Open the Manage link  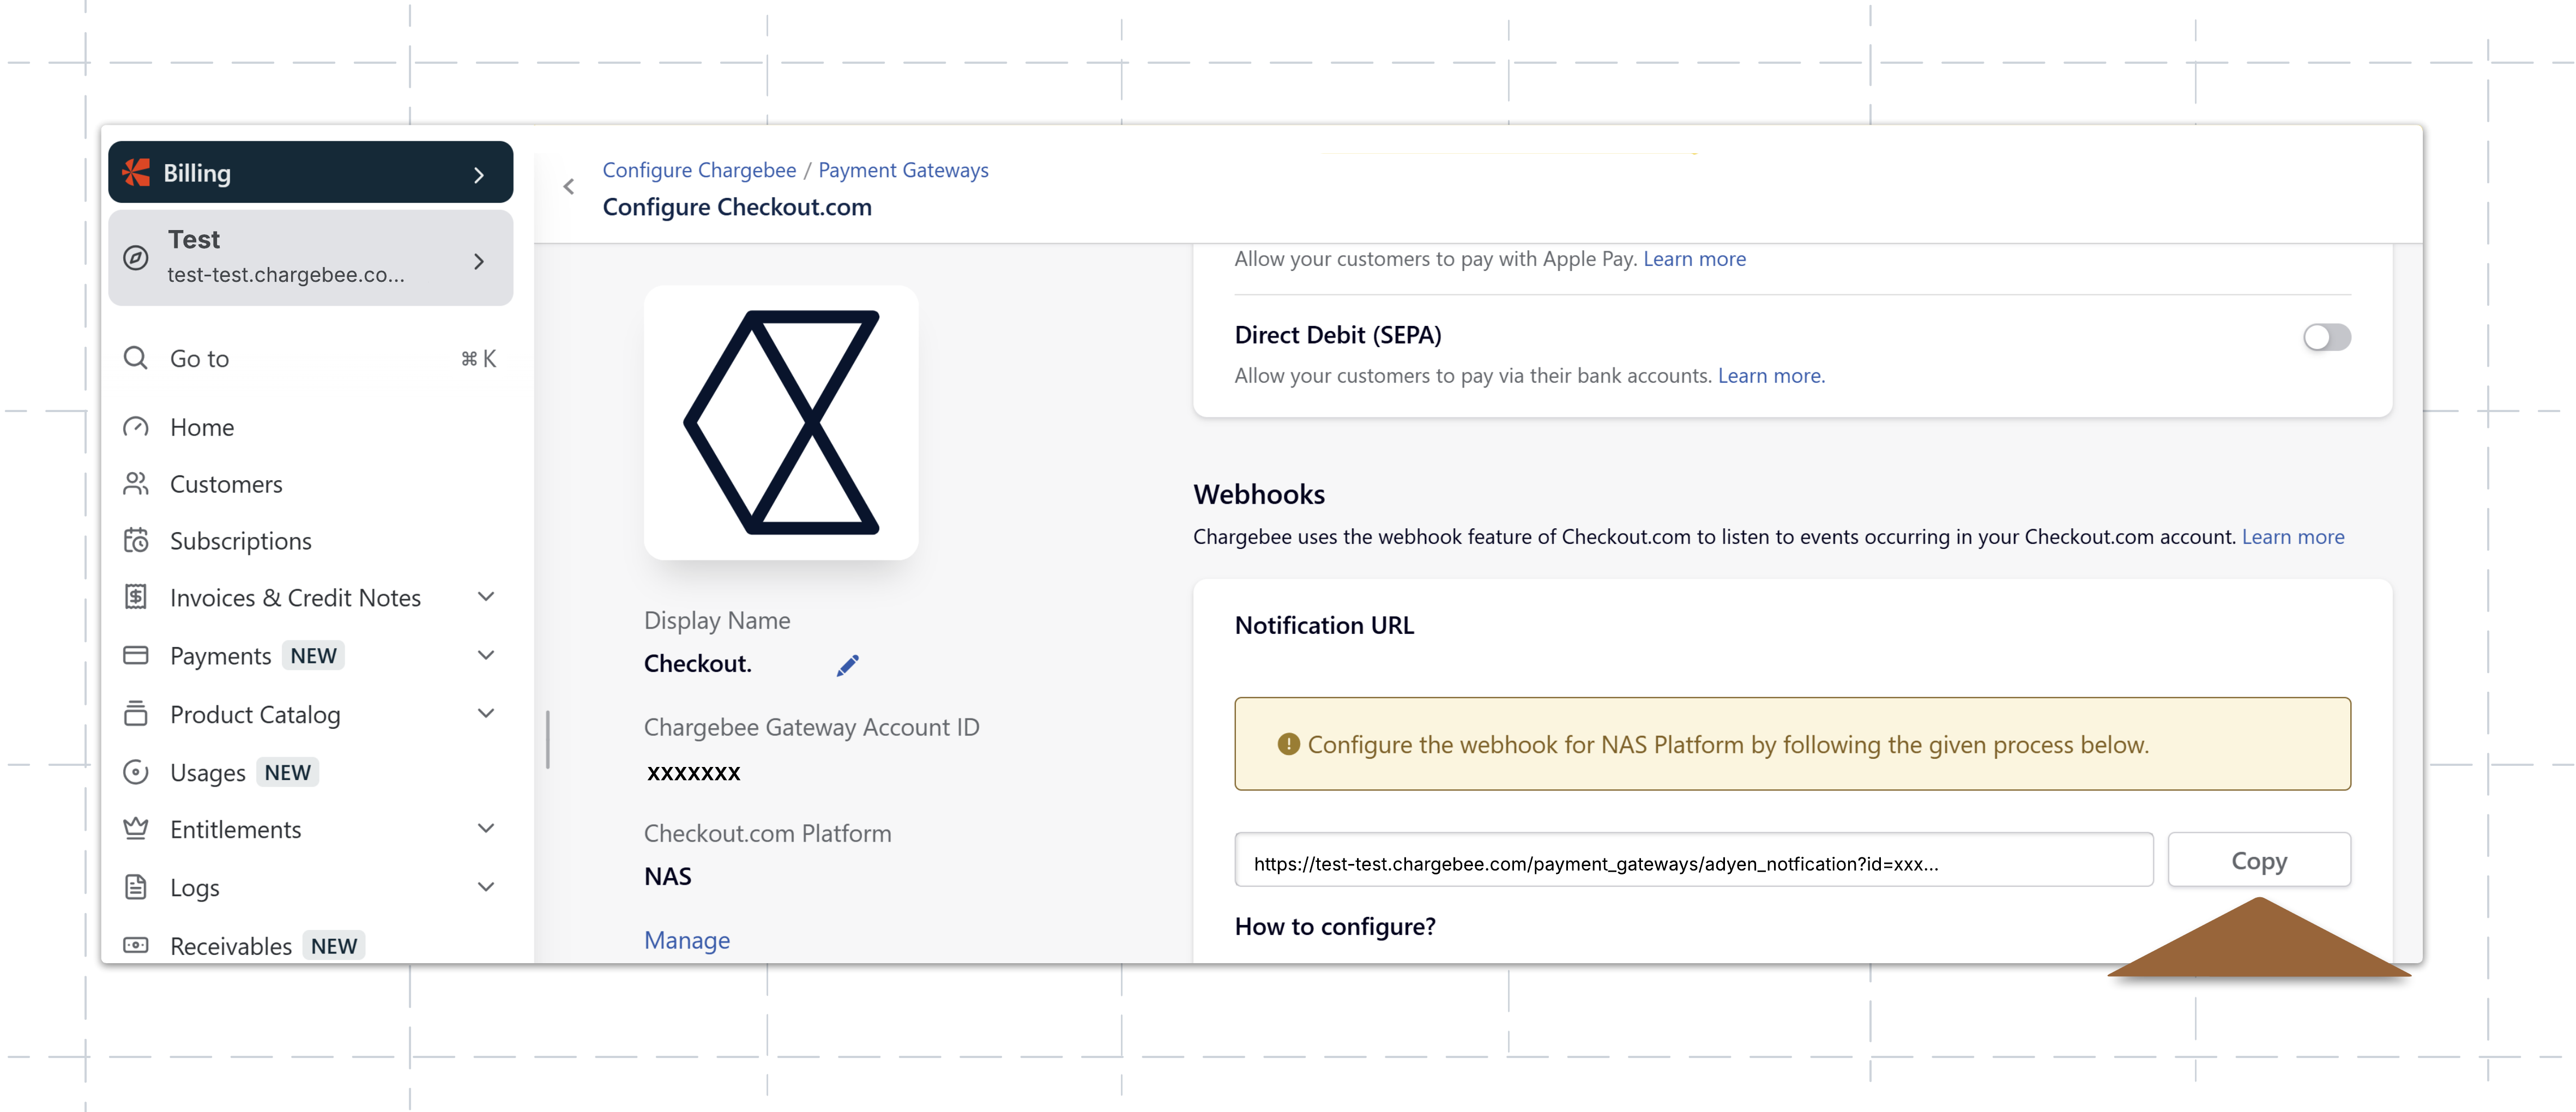tap(687, 940)
